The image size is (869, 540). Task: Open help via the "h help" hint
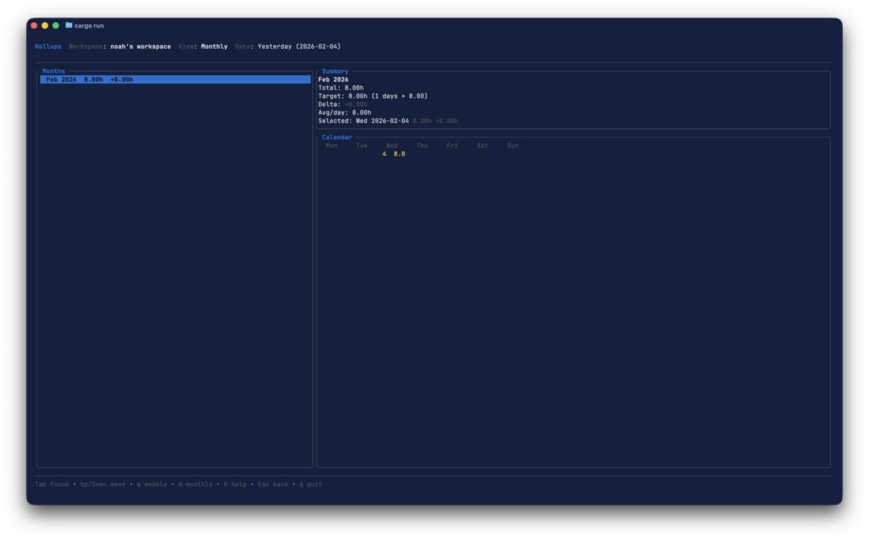tap(235, 484)
